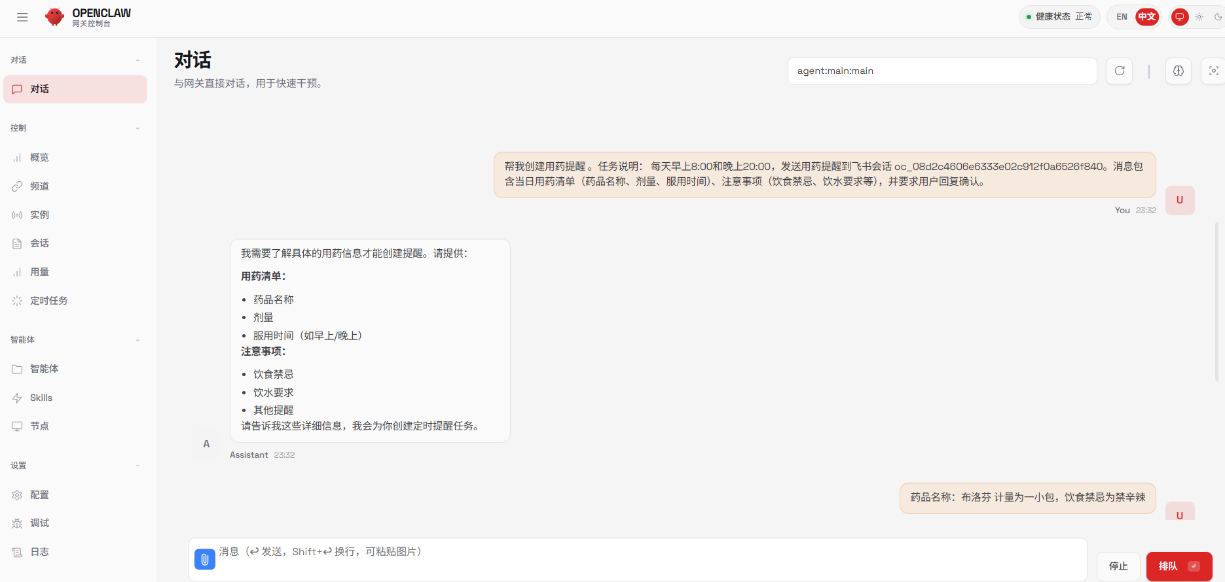This screenshot has height=582, width=1225.
Task: Click the red 排队 queue button
Action: (1179, 566)
